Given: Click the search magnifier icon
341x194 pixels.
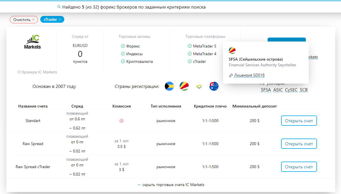Looking at the screenshot, I should pos(59,7).
